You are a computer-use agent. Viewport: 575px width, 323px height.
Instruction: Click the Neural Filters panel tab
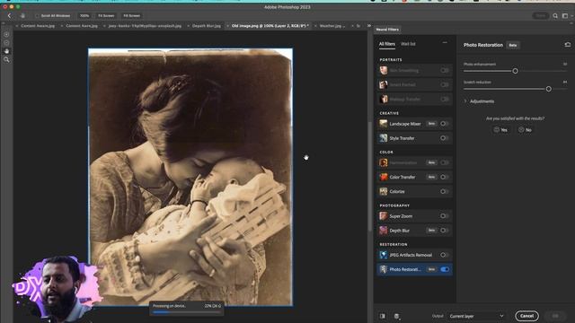(x=387, y=30)
